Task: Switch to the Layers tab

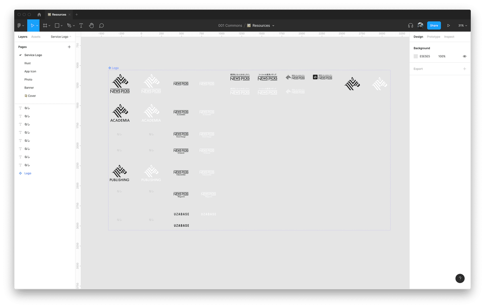Action: [23, 37]
